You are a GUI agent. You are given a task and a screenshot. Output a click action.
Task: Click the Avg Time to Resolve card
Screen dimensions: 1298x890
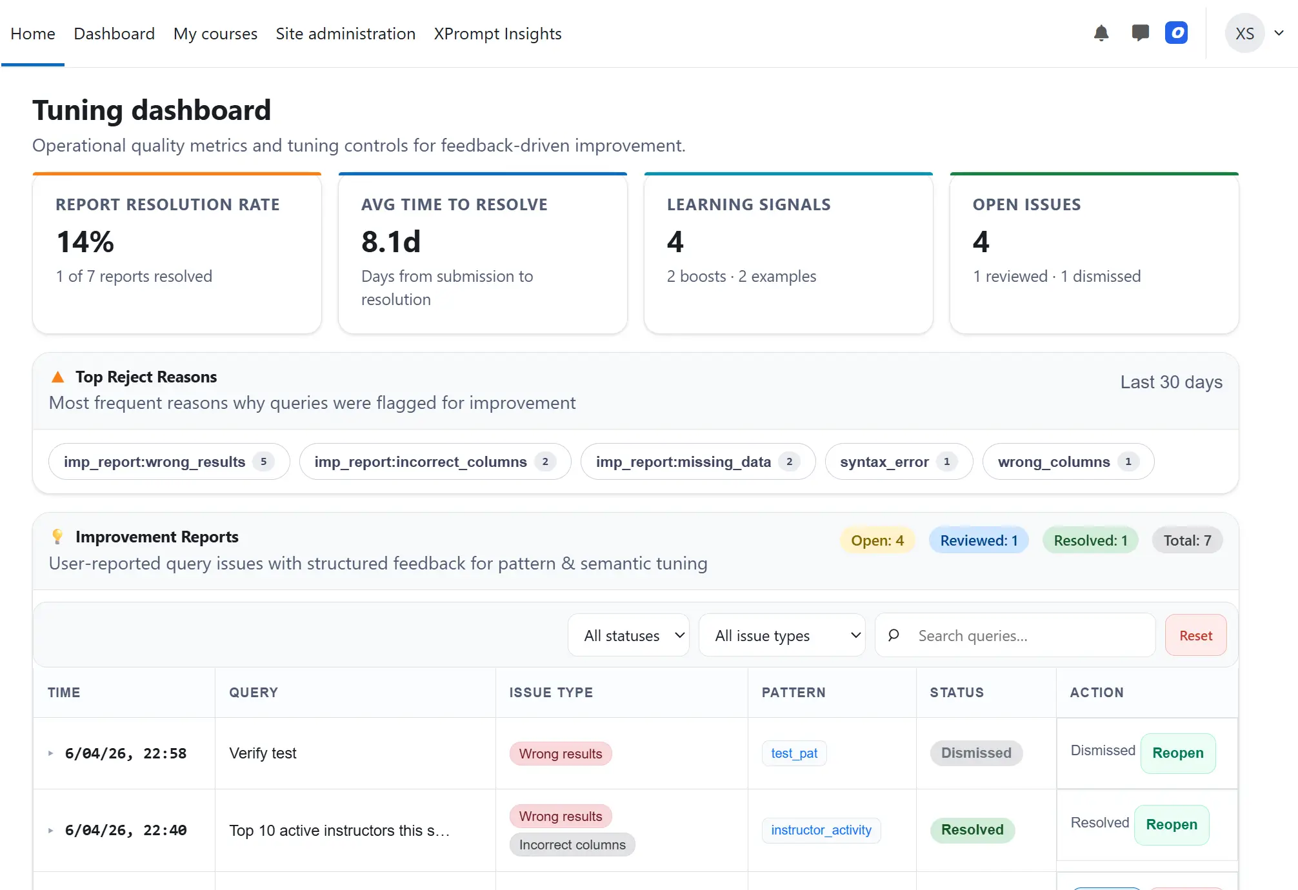click(483, 253)
